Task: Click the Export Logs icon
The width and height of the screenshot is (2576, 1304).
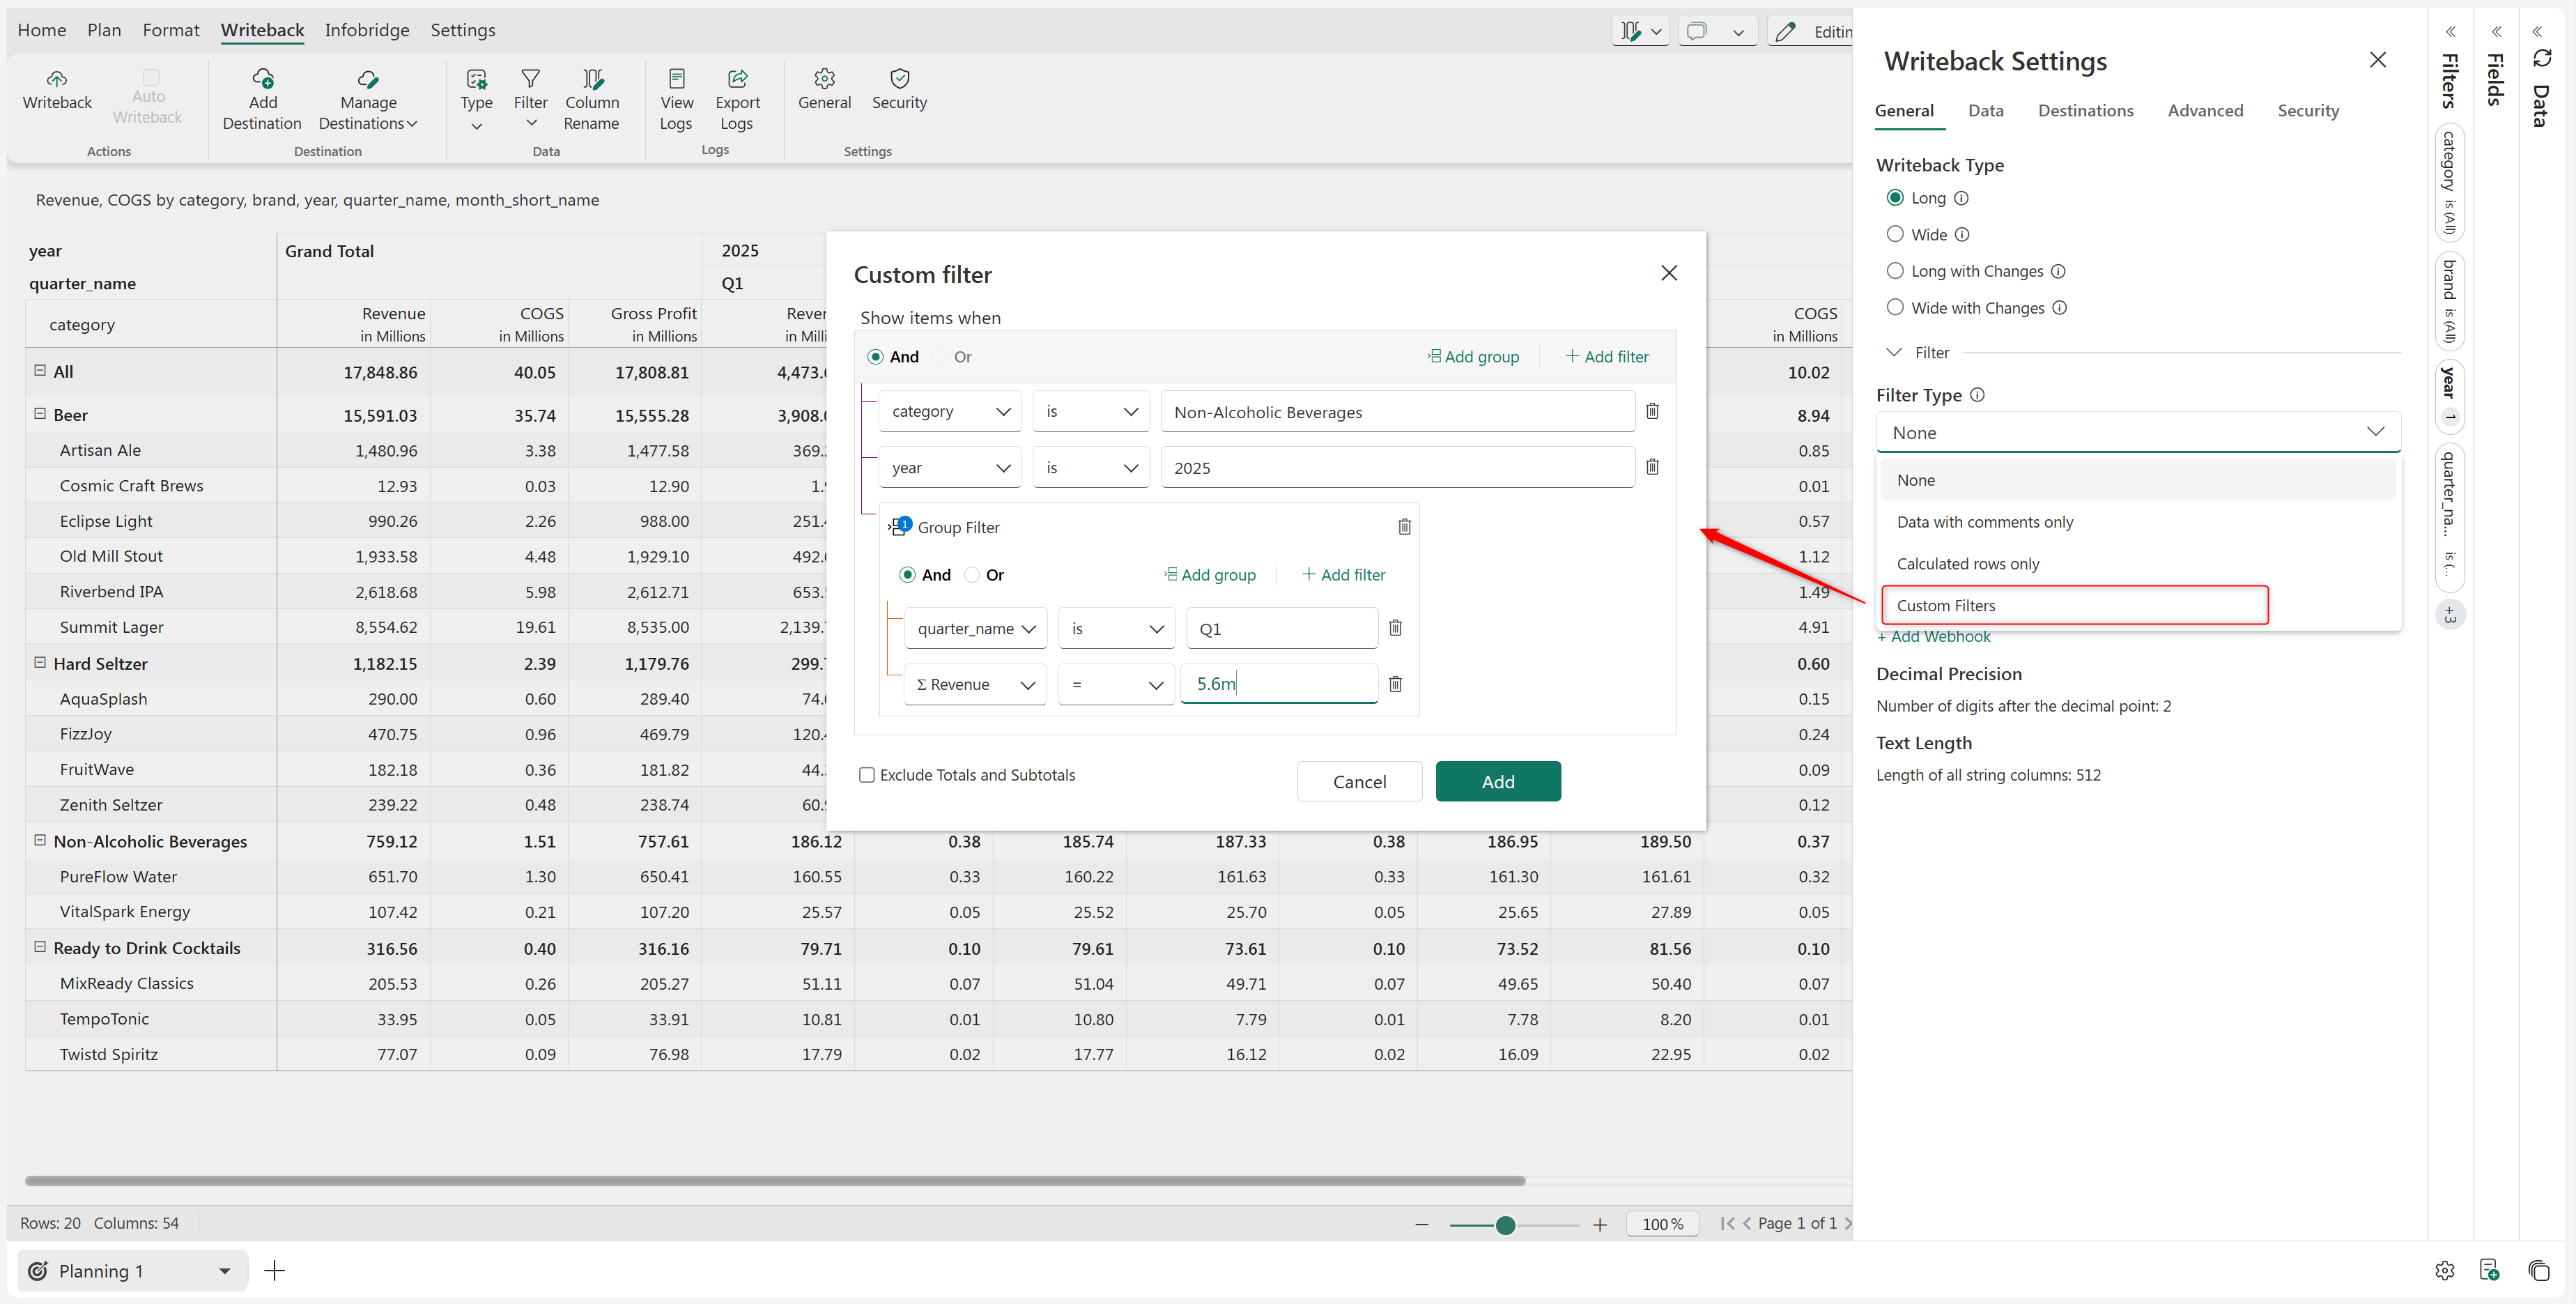Action: [737, 79]
